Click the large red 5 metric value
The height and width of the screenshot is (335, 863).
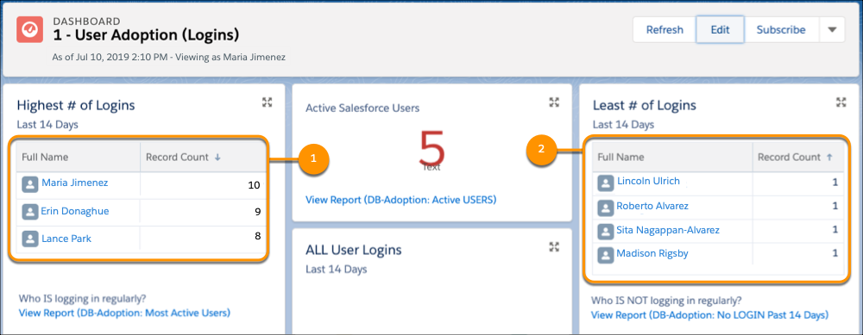(x=431, y=148)
